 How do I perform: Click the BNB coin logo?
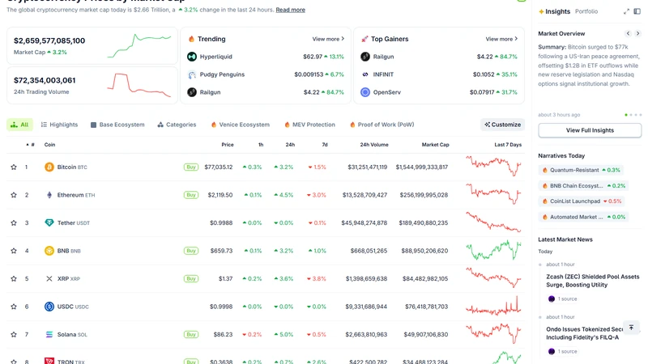(x=49, y=251)
